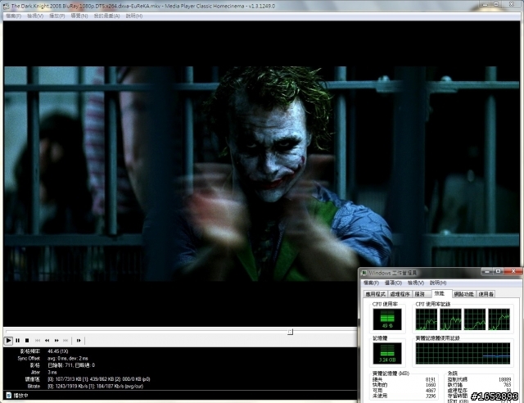524x403 pixels.
Task: Click the Play button in the player
Action: [8, 341]
